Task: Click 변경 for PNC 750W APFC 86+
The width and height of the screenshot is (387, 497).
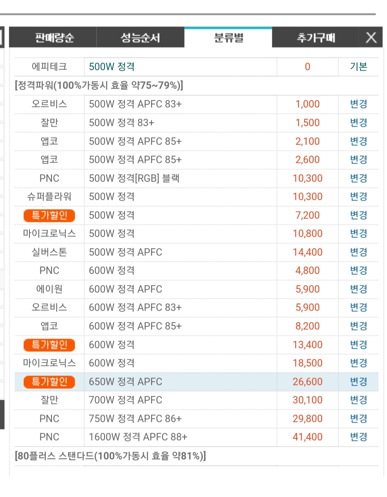Action: pyautogui.click(x=358, y=418)
